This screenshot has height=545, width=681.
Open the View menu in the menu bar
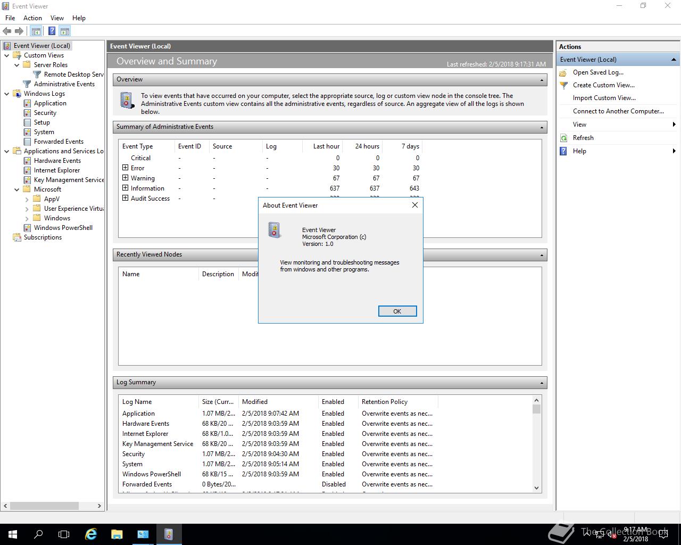coord(57,18)
